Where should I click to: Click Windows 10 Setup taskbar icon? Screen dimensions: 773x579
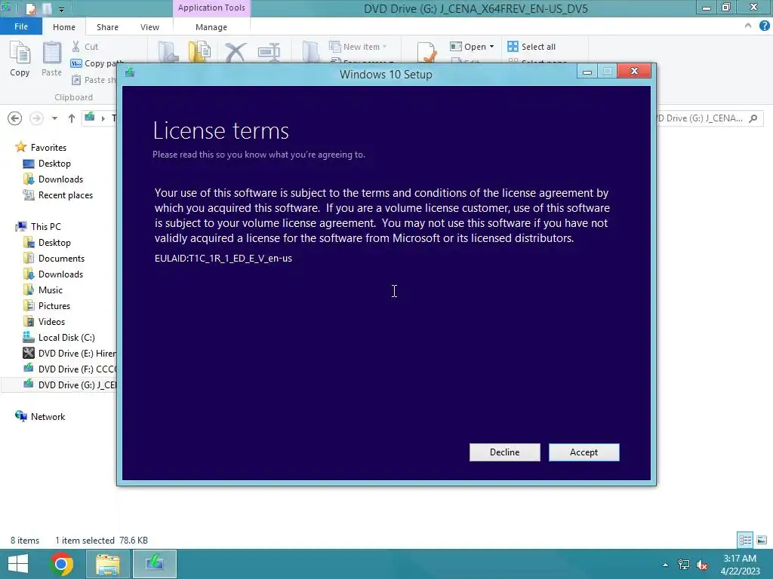[x=155, y=564]
